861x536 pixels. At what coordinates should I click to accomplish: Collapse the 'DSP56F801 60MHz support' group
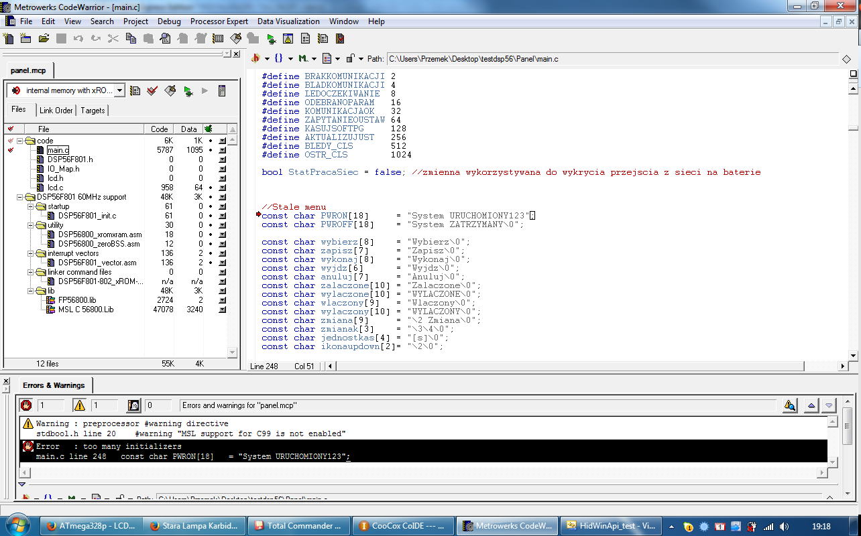19,197
